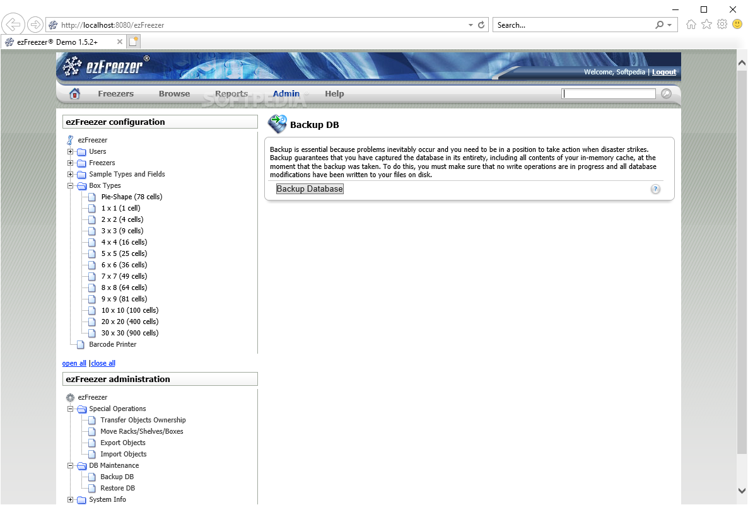Viewport: 748px width, 505px height.
Task: Select Import Objects item
Action: [x=123, y=455]
